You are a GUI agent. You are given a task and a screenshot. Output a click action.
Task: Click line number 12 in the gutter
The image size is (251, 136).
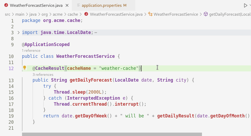click(11, 69)
